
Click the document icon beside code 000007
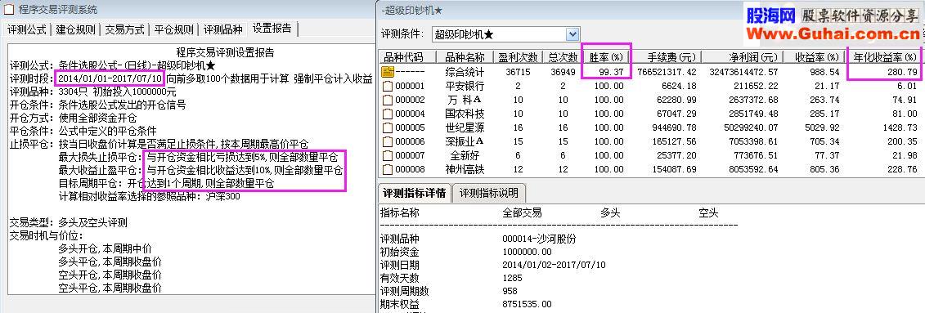(388, 155)
